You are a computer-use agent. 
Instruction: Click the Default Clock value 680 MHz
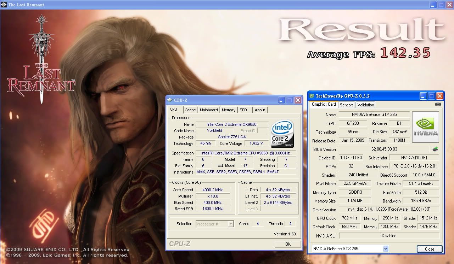pyautogui.click(x=350, y=227)
